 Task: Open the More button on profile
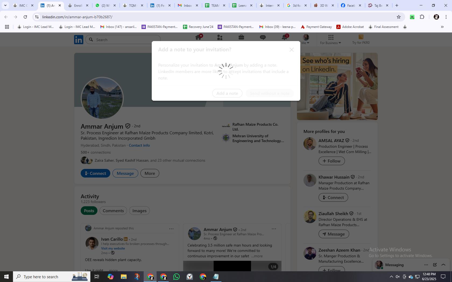pos(150,173)
